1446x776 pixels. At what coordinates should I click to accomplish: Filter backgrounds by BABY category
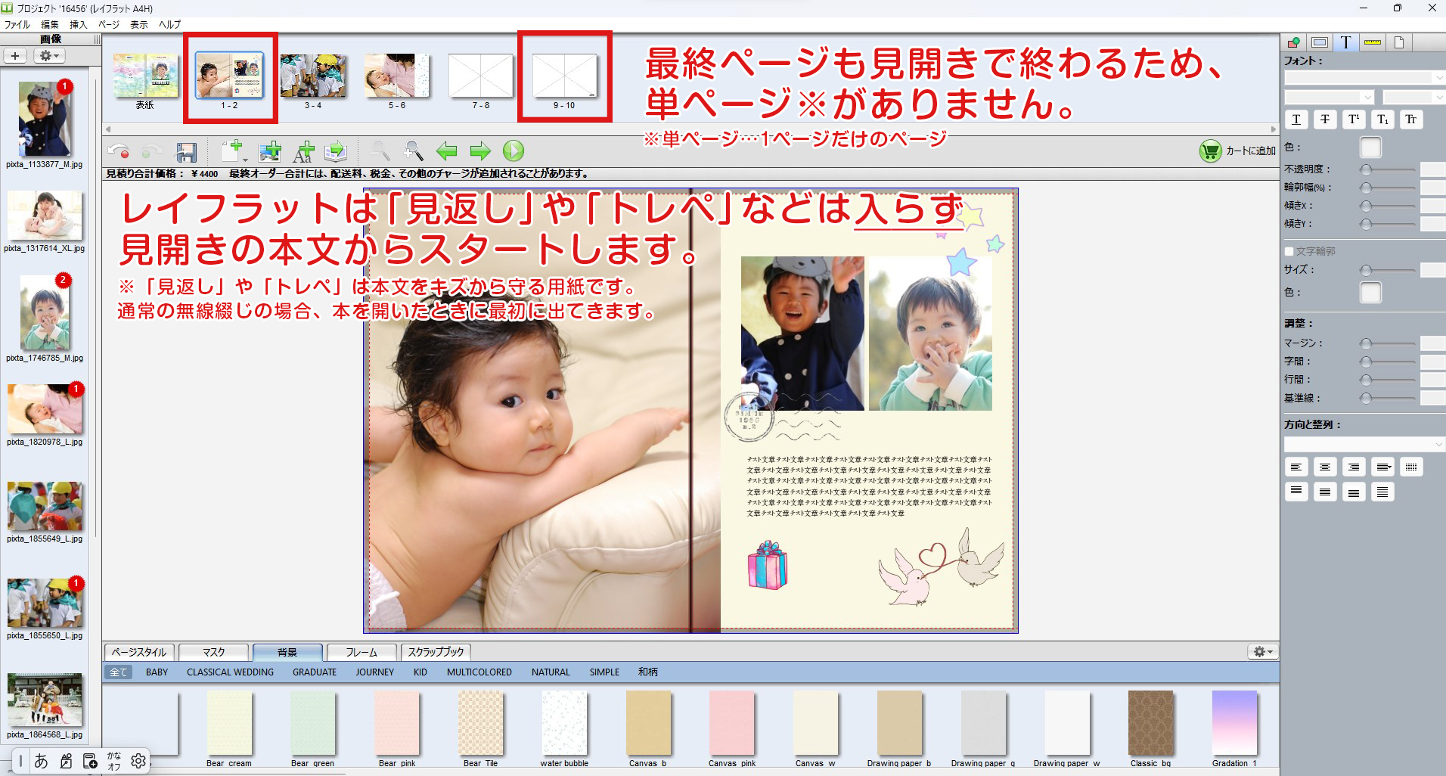coord(157,672)
